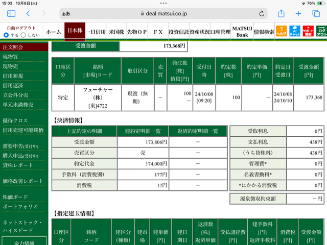
Task: Open 購入申込(受付中) in the sidebar
Action: (x=20, y=156)
